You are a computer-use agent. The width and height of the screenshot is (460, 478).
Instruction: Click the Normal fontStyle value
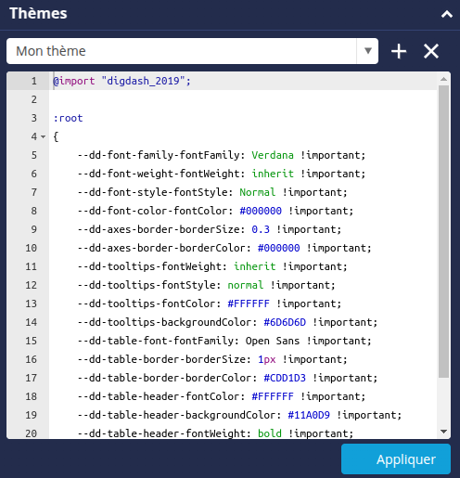(x=257, y=192)
